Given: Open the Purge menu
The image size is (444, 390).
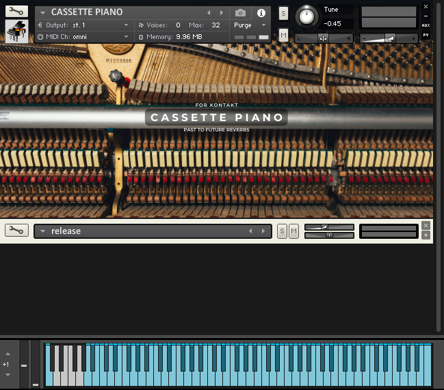Looking at the screenshot, I should [x=250, y=25].
